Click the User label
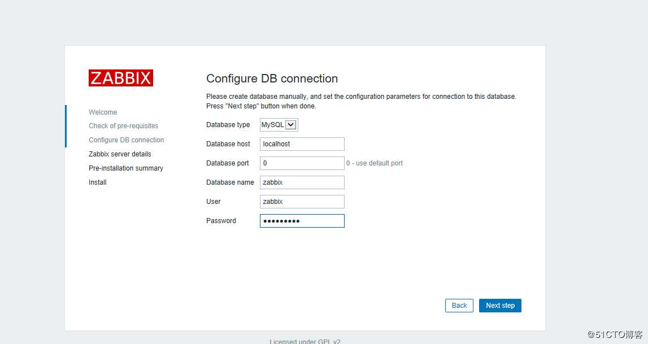This screenshot has height=344, width=648. [x=213, y=202]
